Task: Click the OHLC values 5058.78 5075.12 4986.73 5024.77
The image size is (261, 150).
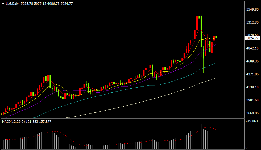Action: coord(47,4)
